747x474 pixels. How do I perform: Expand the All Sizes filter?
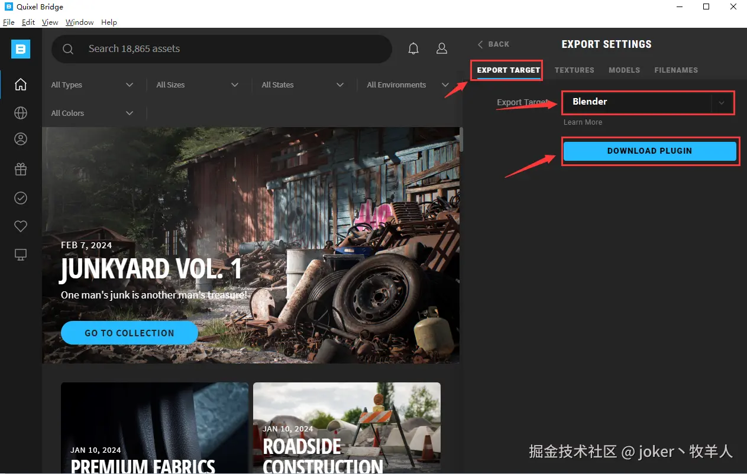197,85
